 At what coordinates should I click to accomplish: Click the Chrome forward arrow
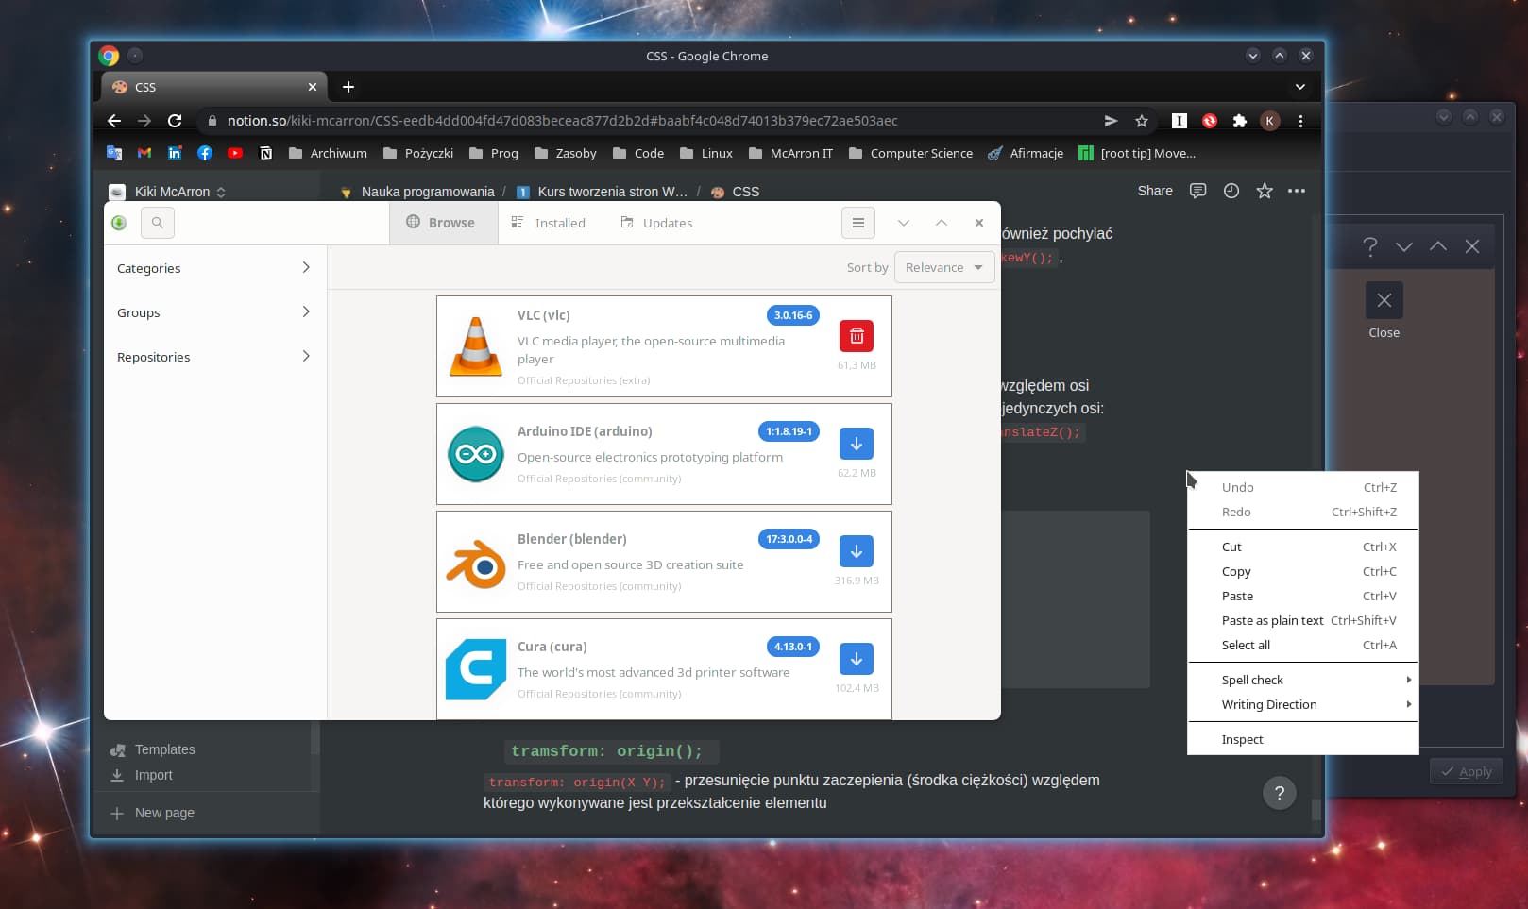[x=144, y=121]
